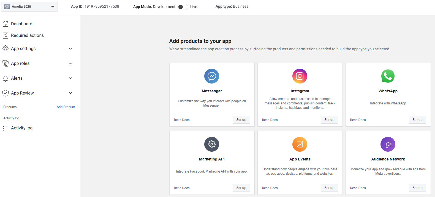Image resolution: width=435 pixels, height=197 pixels.
Task: Click the Products section label
Action: (10, 107)
